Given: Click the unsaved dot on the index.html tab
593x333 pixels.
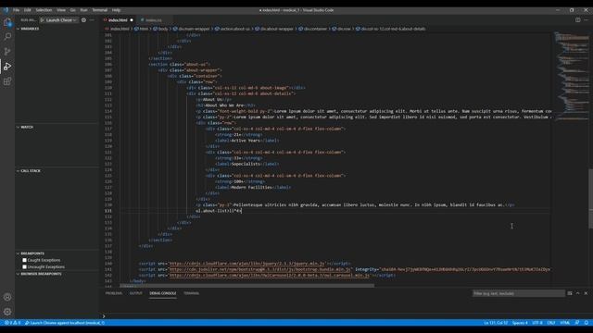Looking at the screenshot, I should [132, 20].
